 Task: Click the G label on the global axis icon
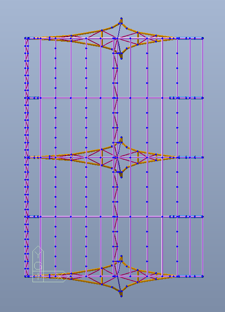[x=38, y=266]
